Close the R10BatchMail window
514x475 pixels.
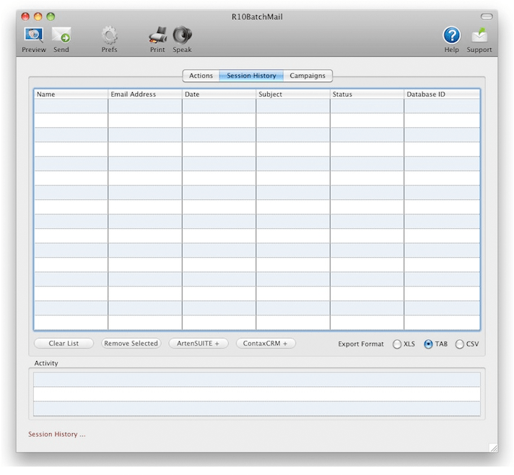point(25,17)
